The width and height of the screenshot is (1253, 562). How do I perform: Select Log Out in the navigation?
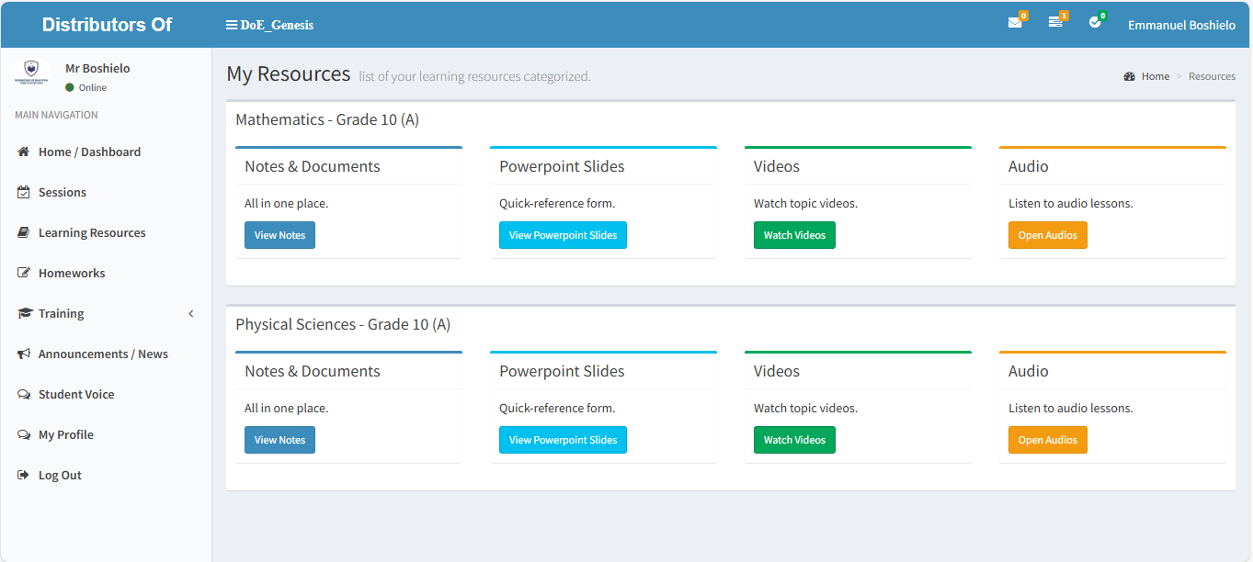coord(60,476)
